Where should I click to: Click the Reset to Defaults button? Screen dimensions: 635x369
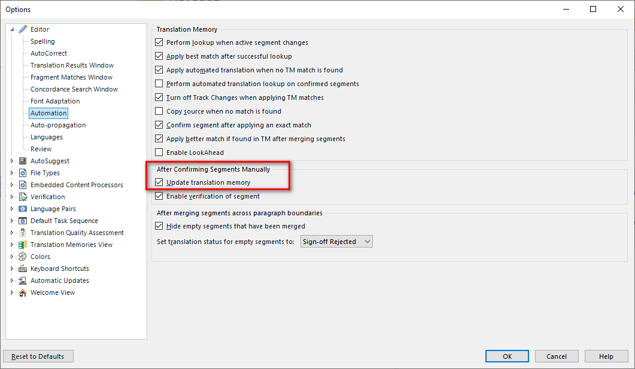click(38, 356)
